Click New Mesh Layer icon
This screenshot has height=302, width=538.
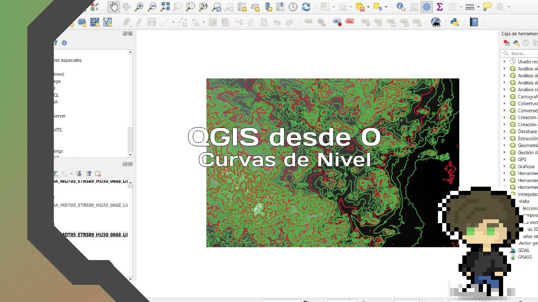[95, 22]
